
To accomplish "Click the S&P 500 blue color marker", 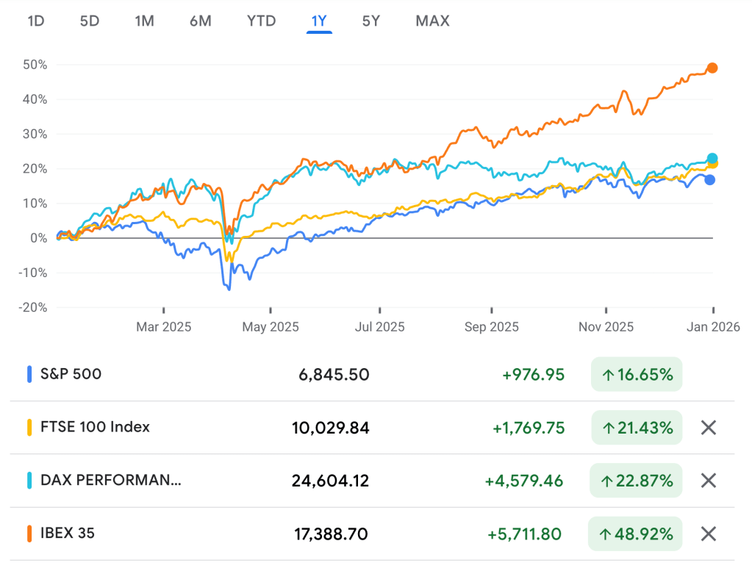I will click(x=29, y=374).
